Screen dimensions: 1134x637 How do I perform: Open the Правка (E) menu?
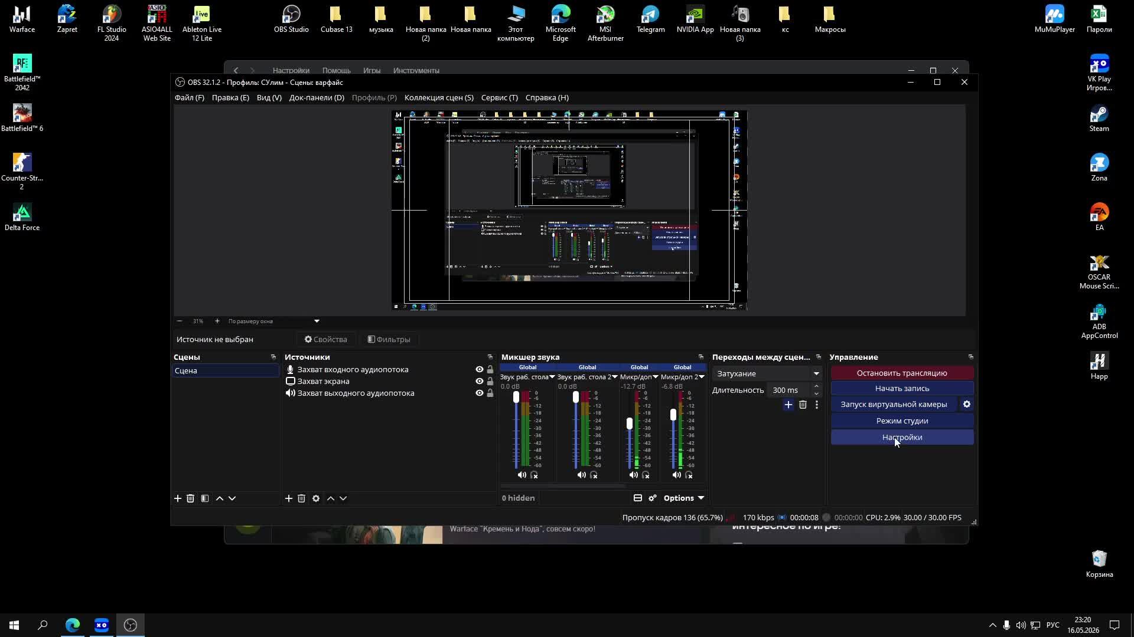coord(230,97)
